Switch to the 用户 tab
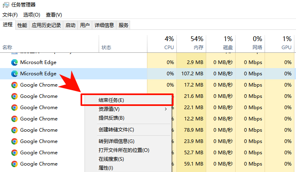 coord(85,25)
